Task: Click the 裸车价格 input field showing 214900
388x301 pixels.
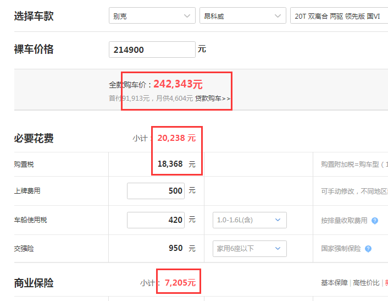Action: 152,50
